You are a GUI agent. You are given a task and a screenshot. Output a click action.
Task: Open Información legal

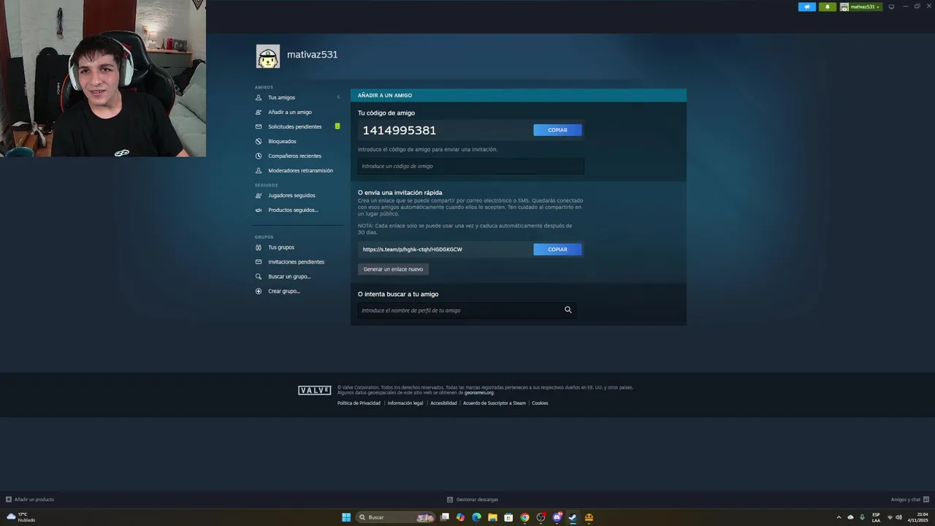(405, 403)
